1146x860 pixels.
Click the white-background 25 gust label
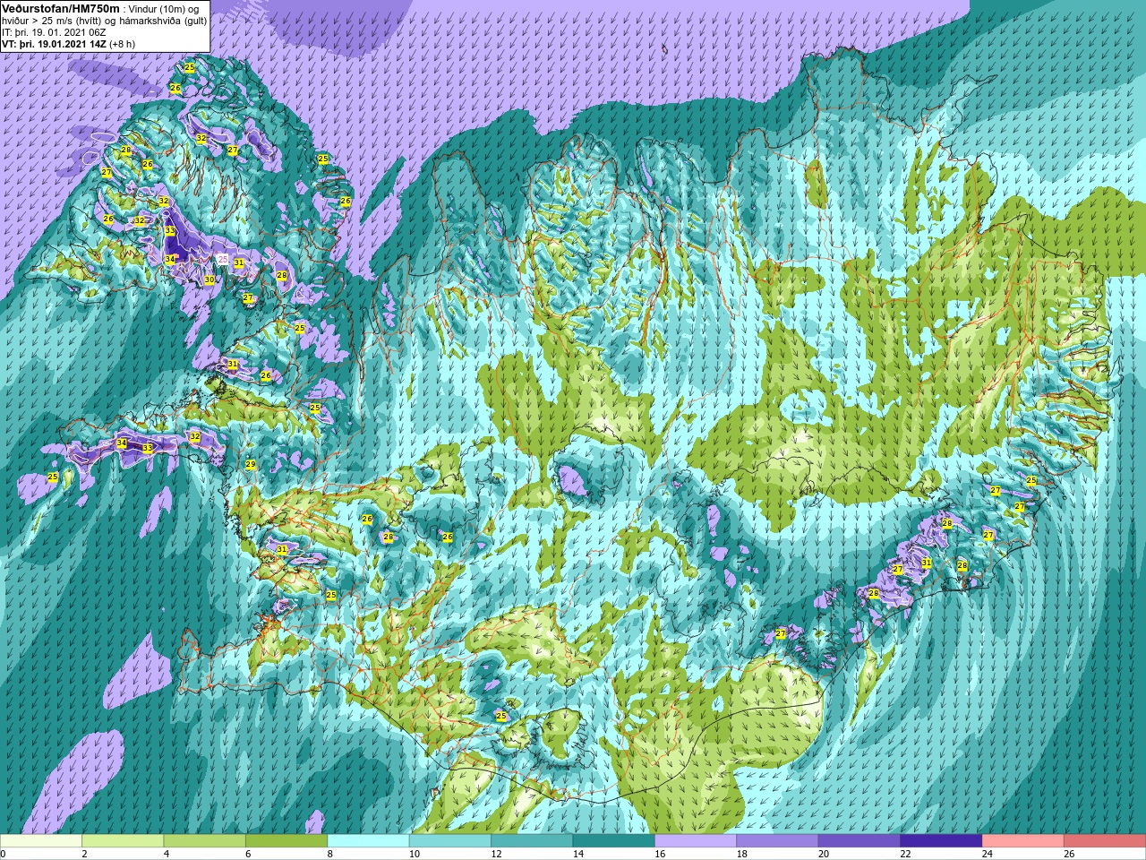[223, 259]
